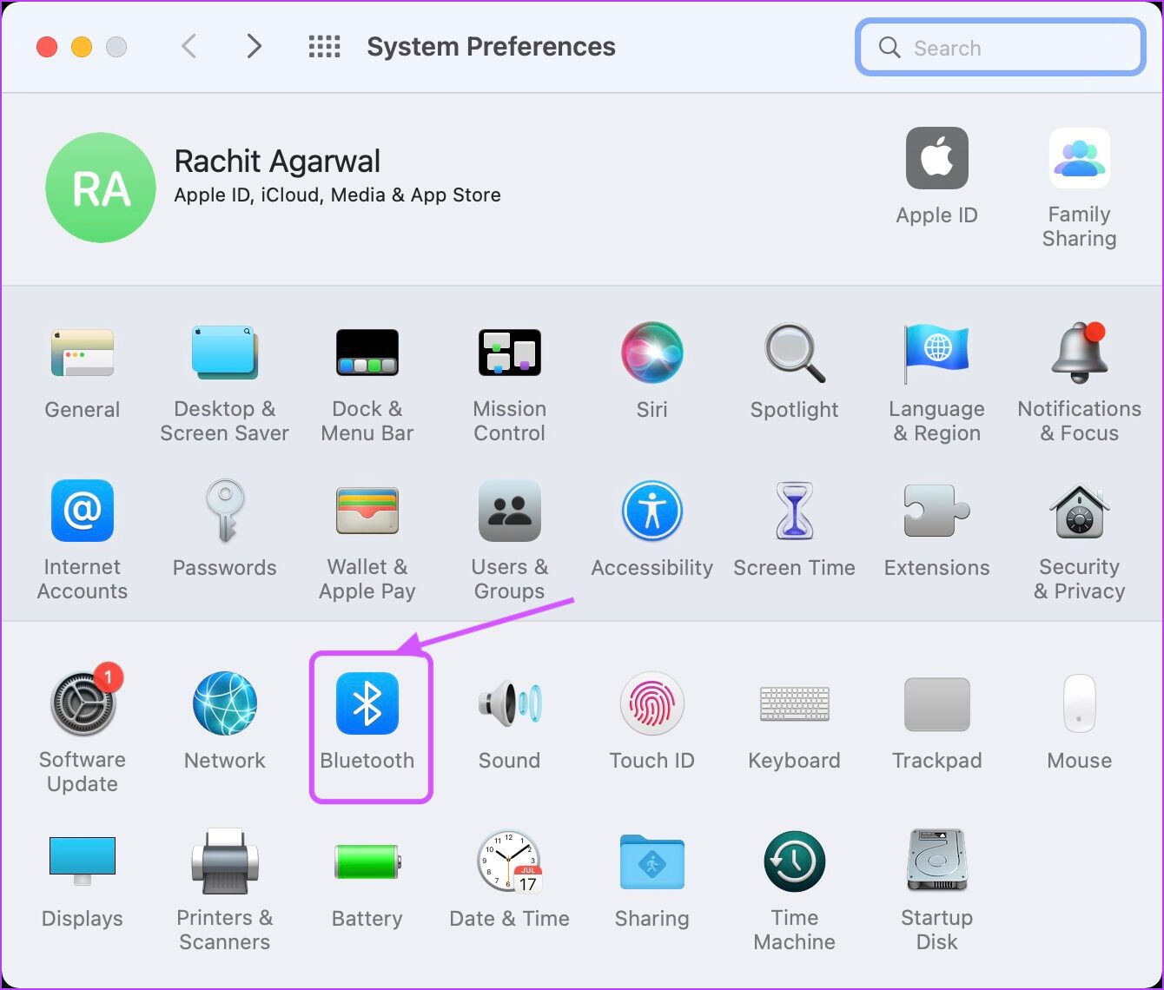Screen dimensions: 1164x990
Task: Click Rachit Agarwal's RA profile avatar
Action: (x=101, y=188)
